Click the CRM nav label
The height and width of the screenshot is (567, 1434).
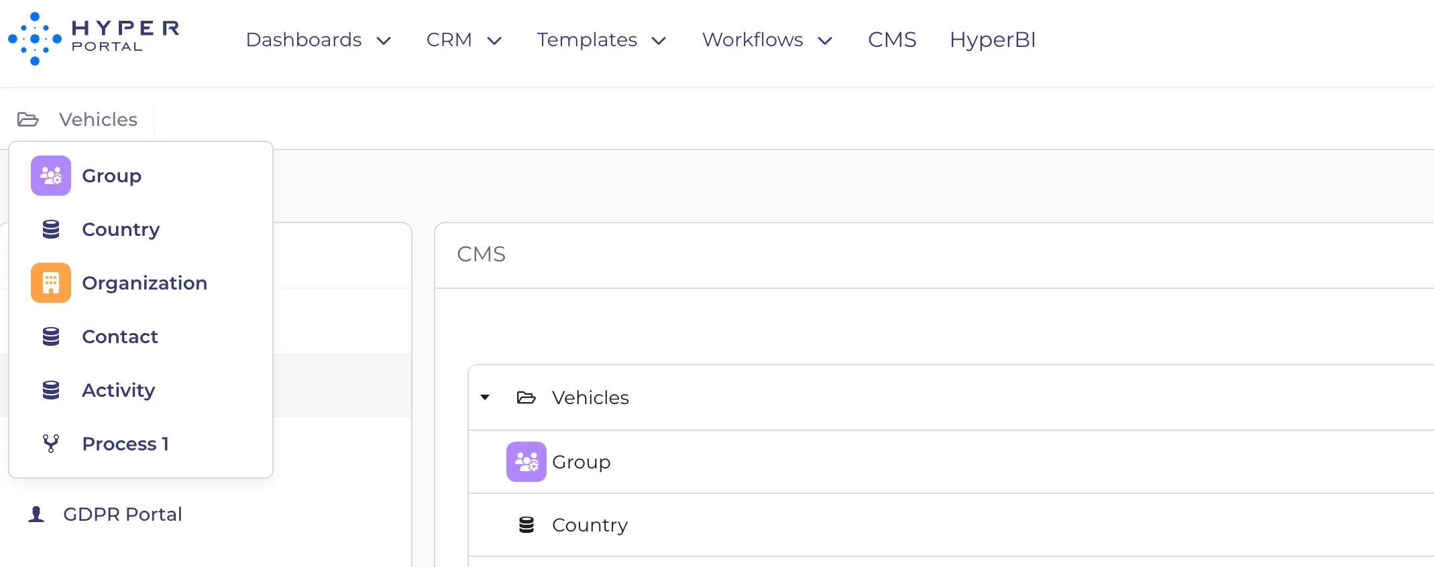coord(449,40)
